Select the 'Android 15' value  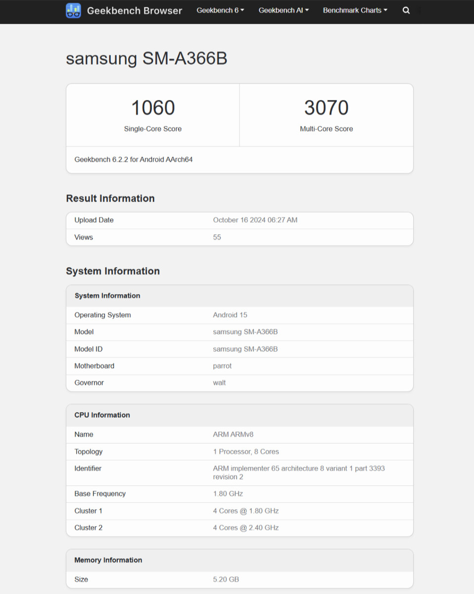pyautogui.click(x=230, y=315)
